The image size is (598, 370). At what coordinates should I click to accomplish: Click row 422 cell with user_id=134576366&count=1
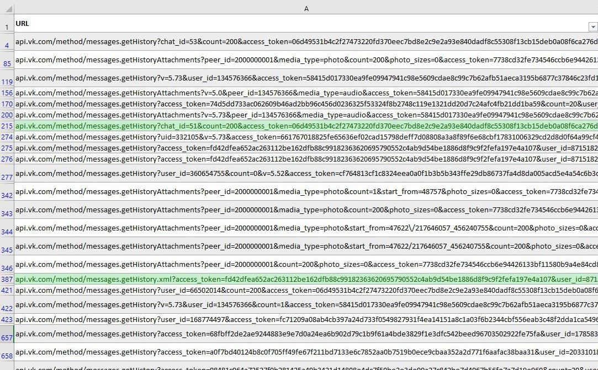click(x=306, y=305)
